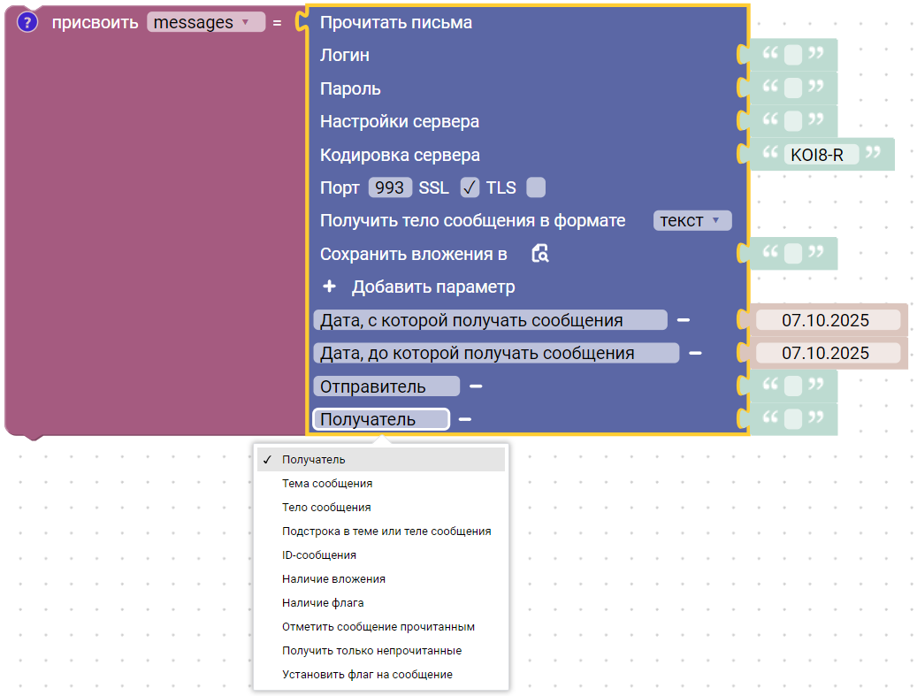Remove the end date parameter with minus
The image size is (917, 696).
pos(695,353)
